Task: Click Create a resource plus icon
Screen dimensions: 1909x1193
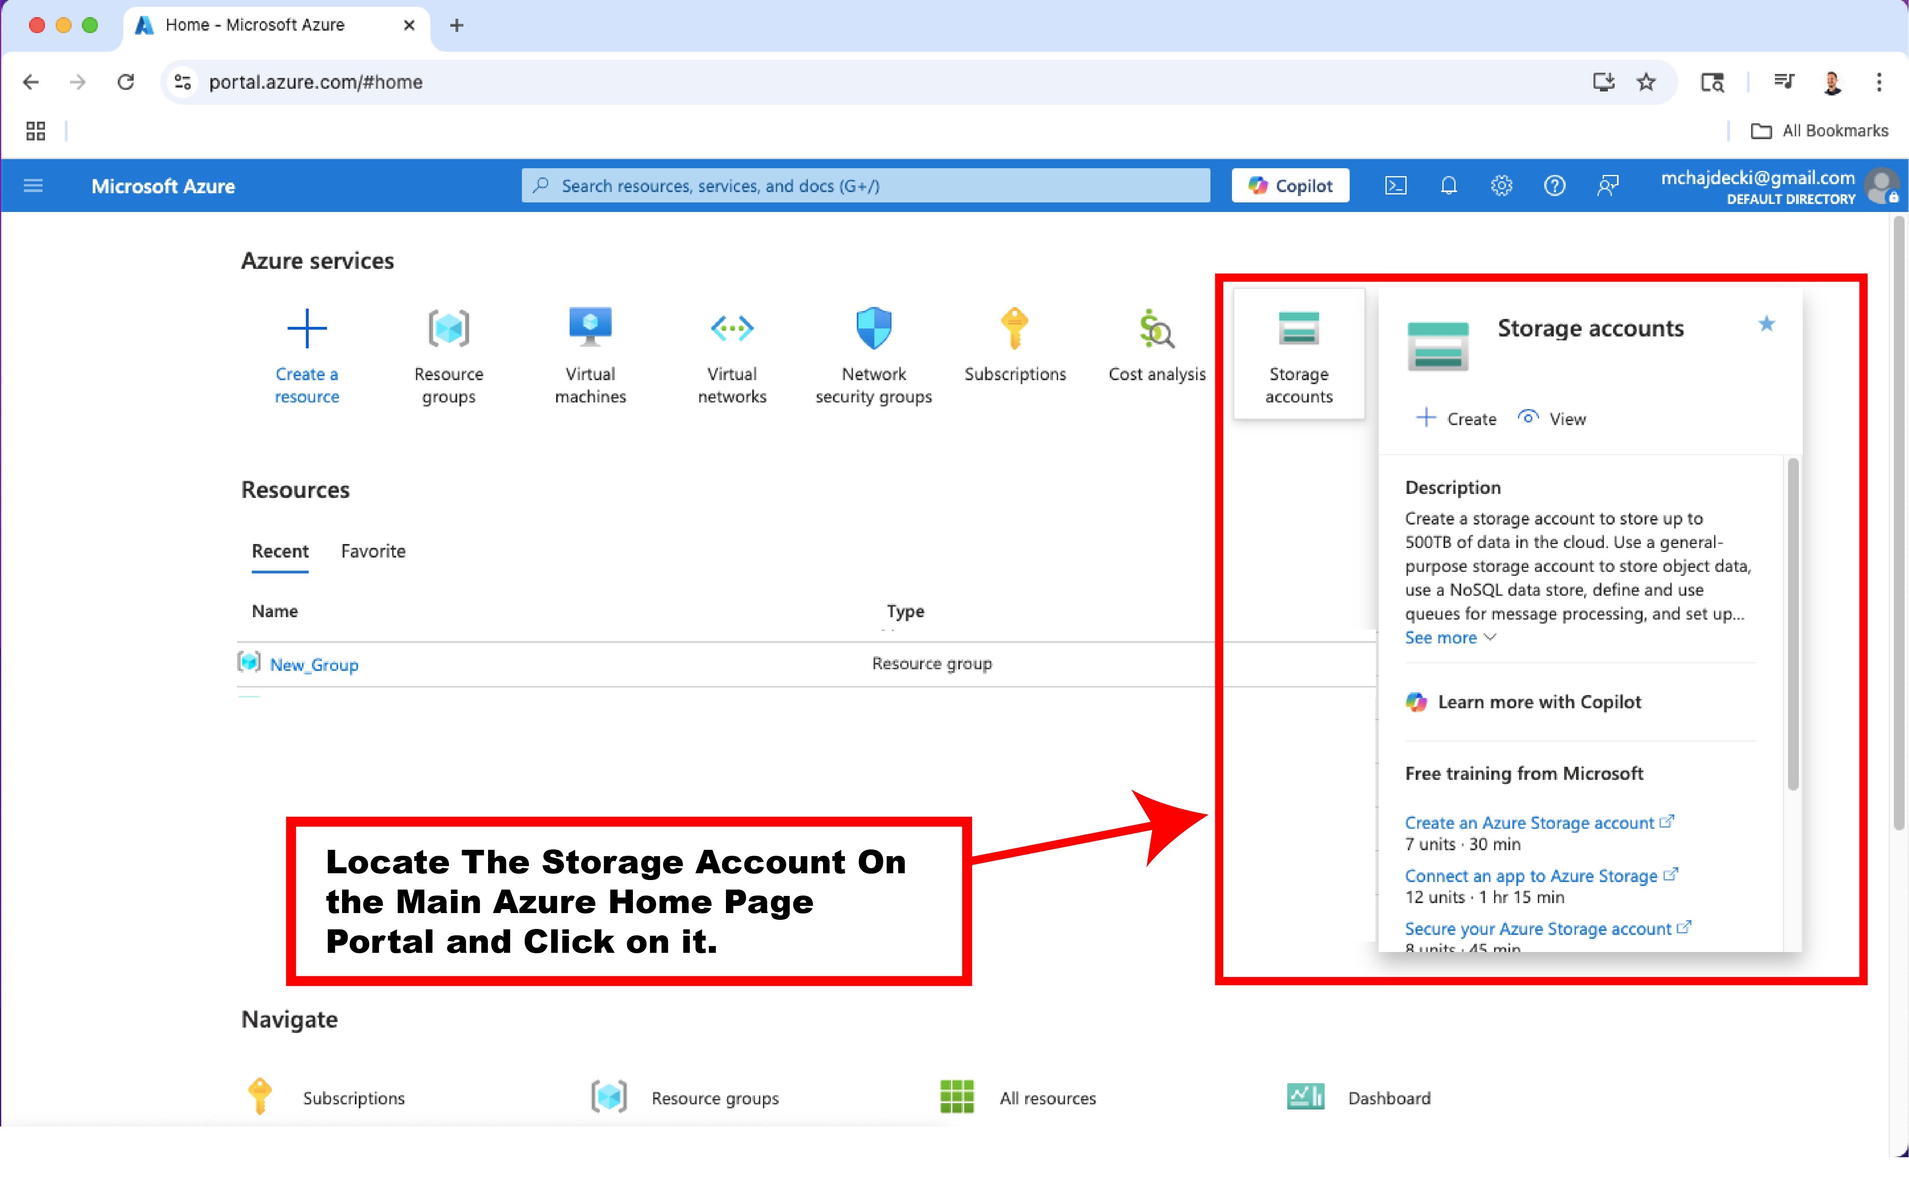Action: 307,328
